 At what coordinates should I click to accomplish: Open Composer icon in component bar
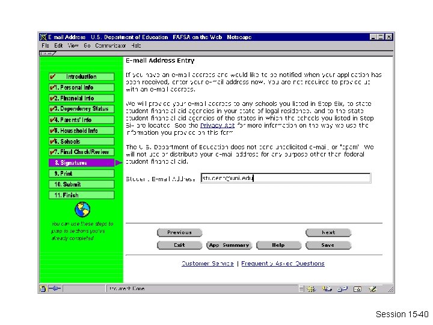[x=372, y=289]
